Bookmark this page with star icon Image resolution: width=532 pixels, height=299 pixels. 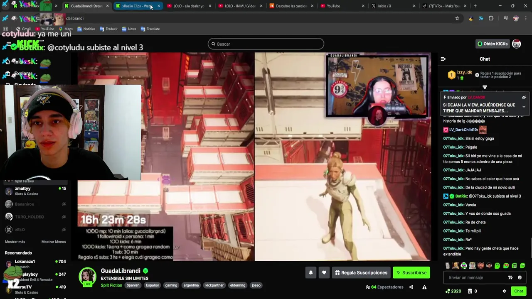click(x=457, y=18)
